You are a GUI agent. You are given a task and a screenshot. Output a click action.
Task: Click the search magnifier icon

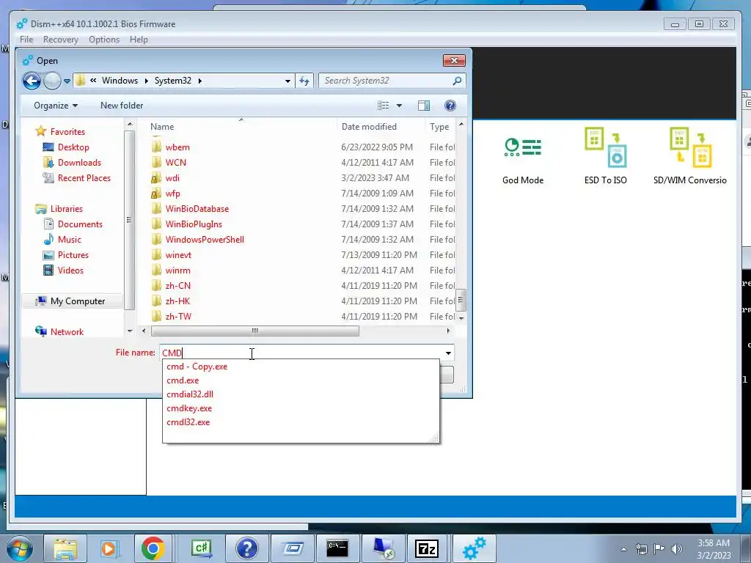pyautogui.click(x=457, y=81)
